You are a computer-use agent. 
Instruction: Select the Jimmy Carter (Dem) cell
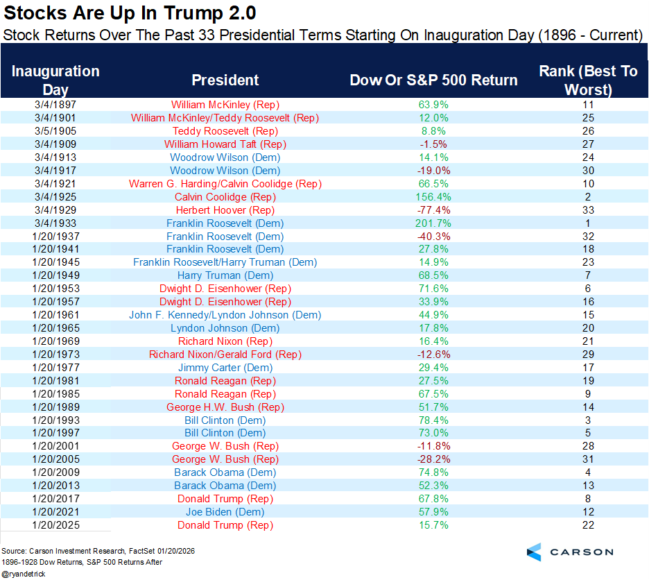225,368
